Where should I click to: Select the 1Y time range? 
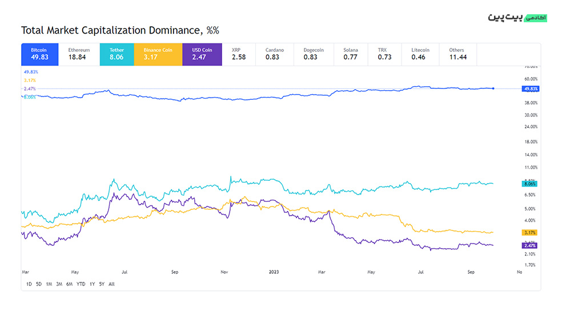point(92,284)
